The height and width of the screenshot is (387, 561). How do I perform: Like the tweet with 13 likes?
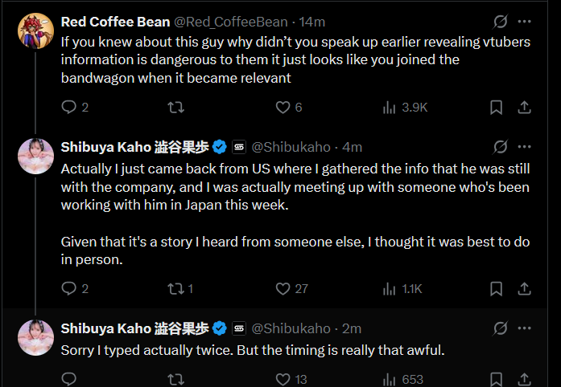[x=283, y=379]
